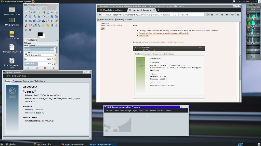Bookmark this page with the star

(207, 14)
